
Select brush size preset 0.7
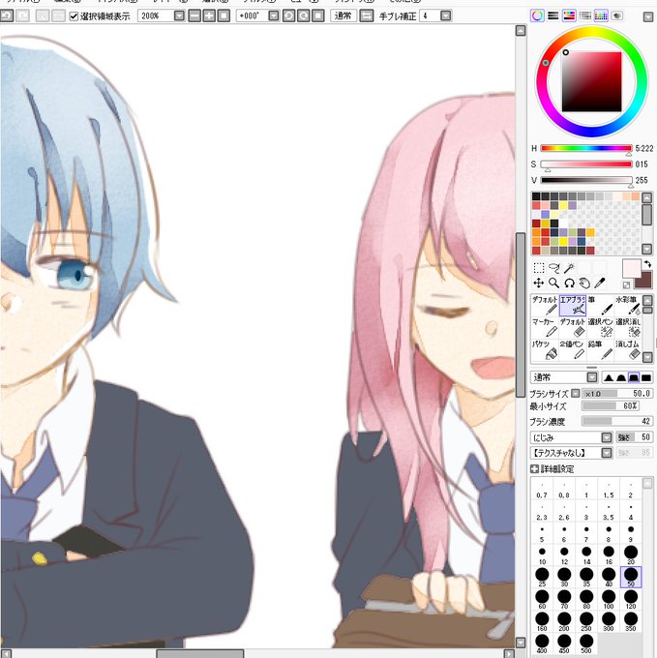point(542,490)
